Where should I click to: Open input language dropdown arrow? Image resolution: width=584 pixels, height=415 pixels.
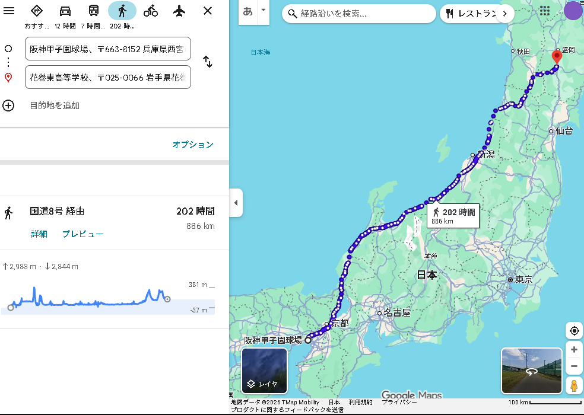(264, 10)
